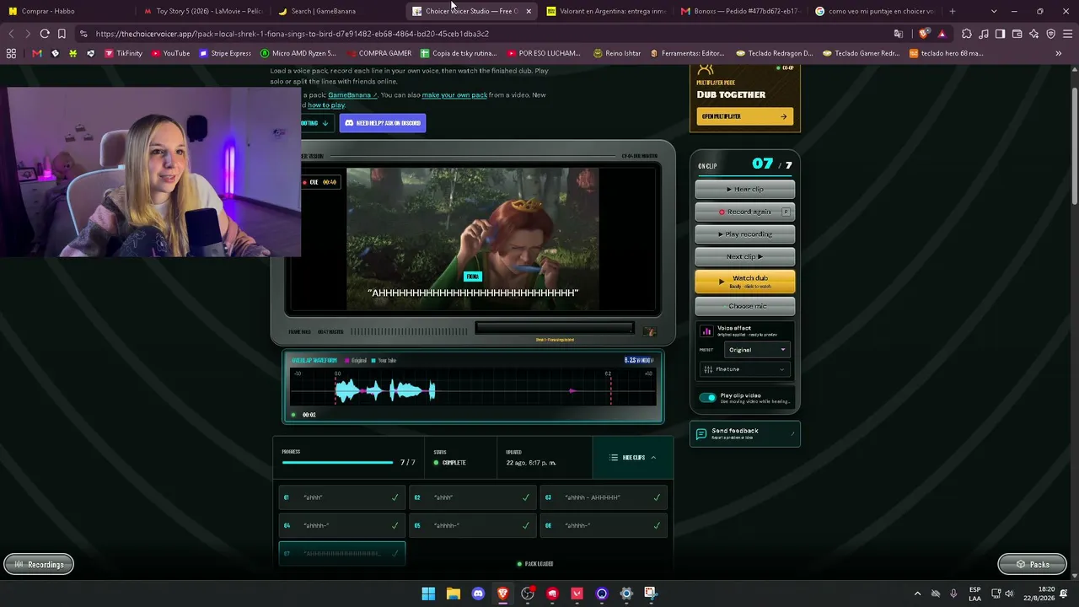Switch to the Search | GameBanana tab
The height and width of the screenshot is (607, 1079).
[336, 11]
